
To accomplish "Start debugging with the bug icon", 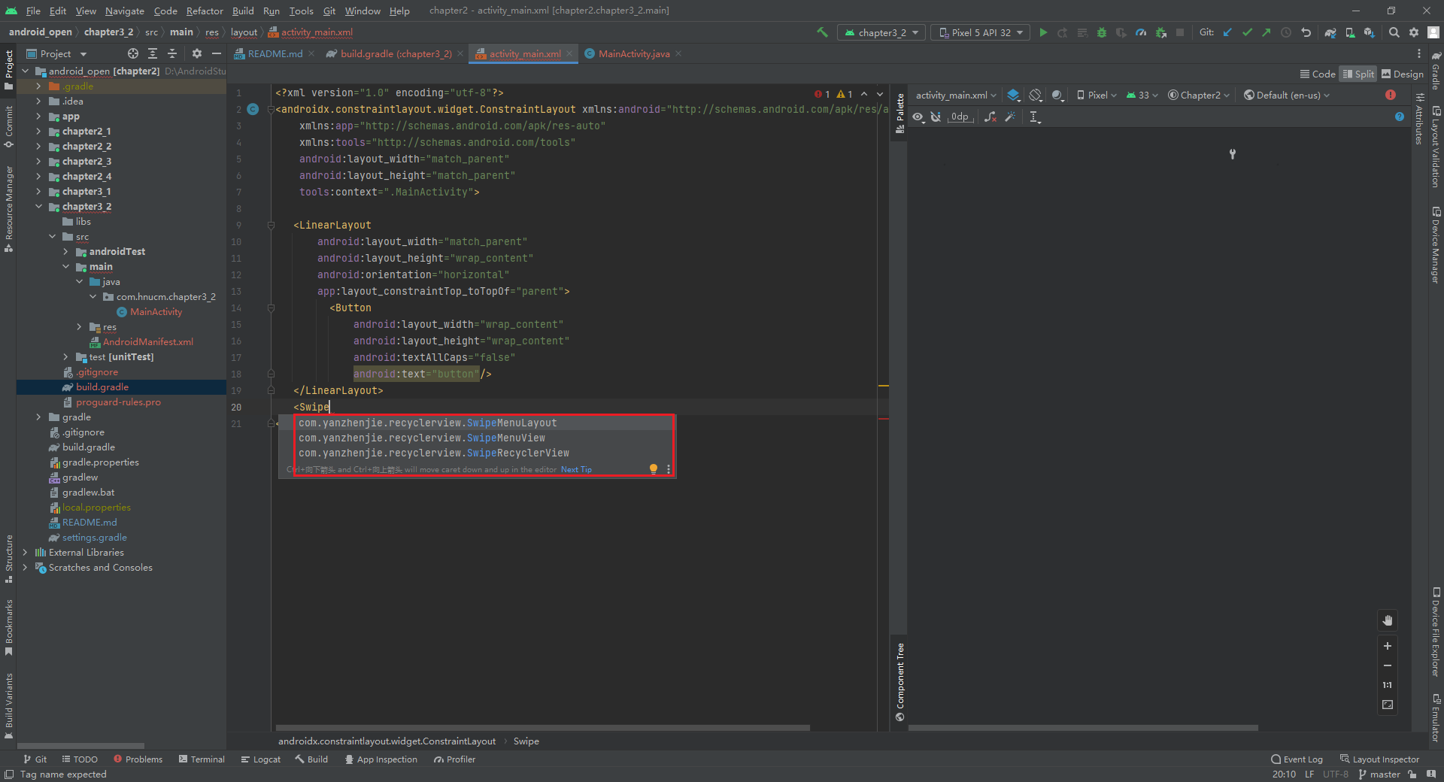I will (1102, 32).
